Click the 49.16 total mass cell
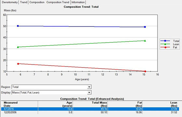The width and height of the screenshot is (182, 117). point(104,109)
